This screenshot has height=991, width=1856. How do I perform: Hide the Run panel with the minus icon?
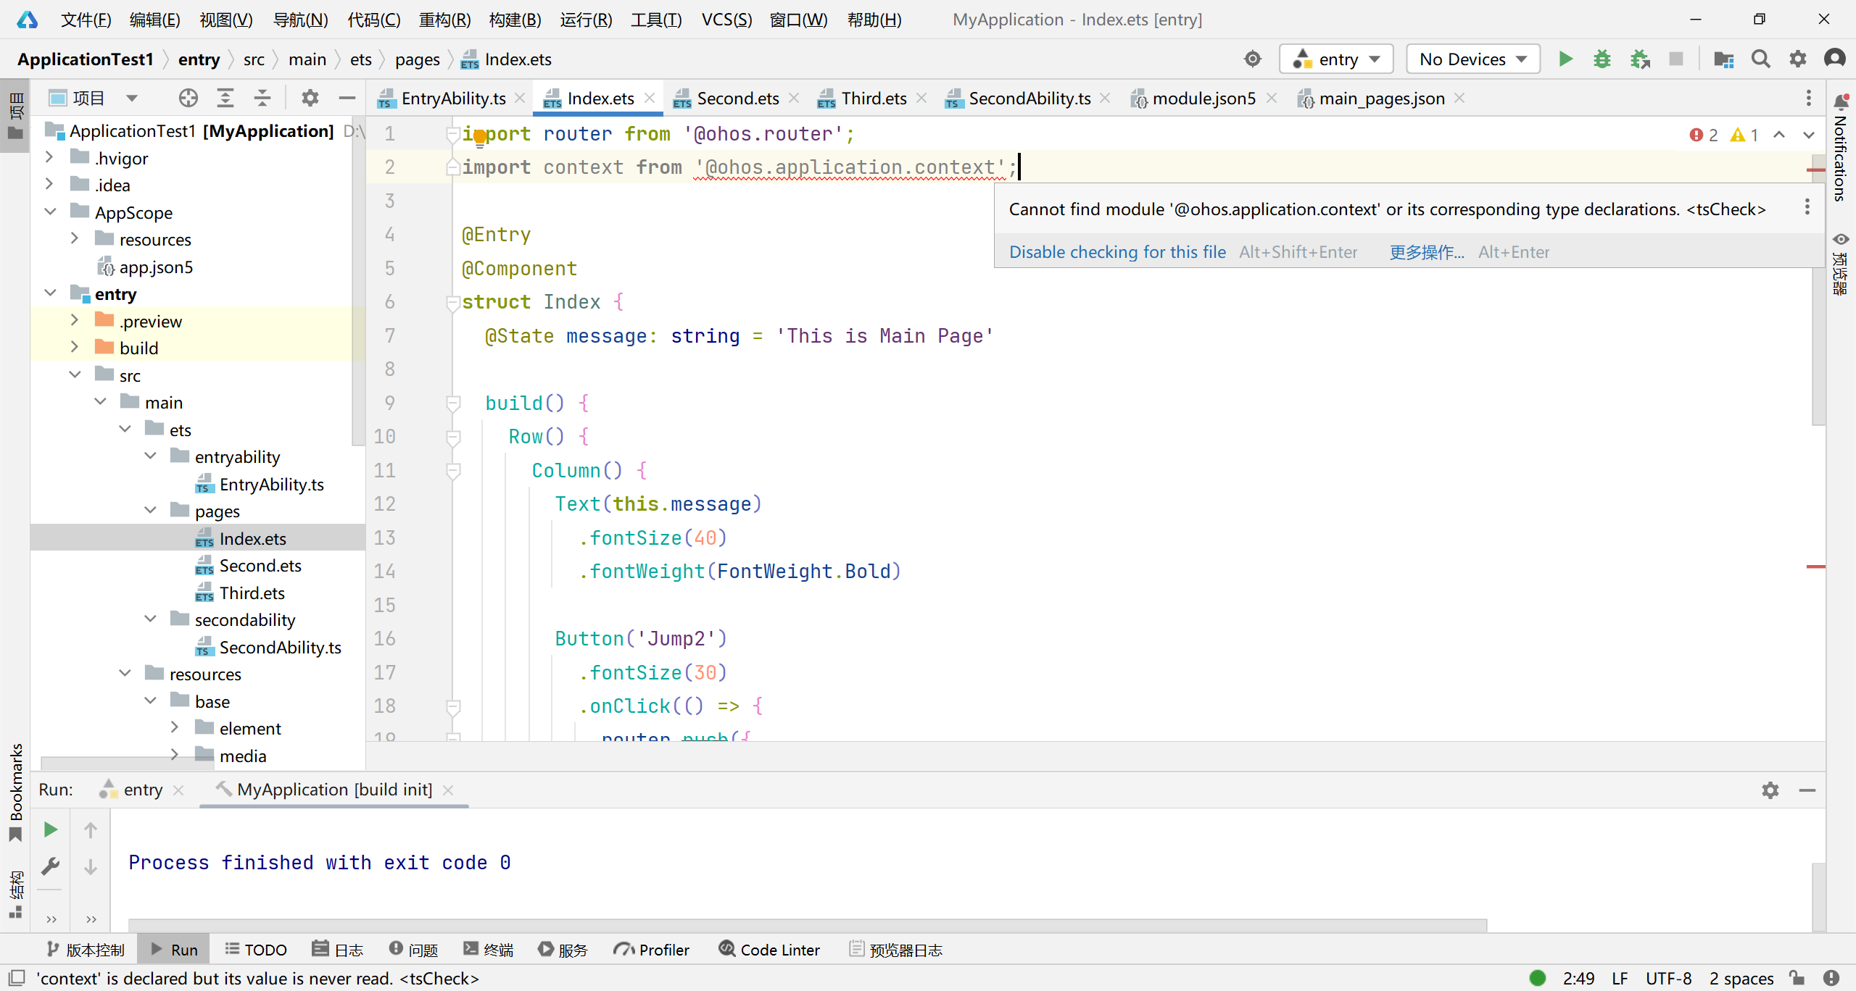click(1807, 790)
